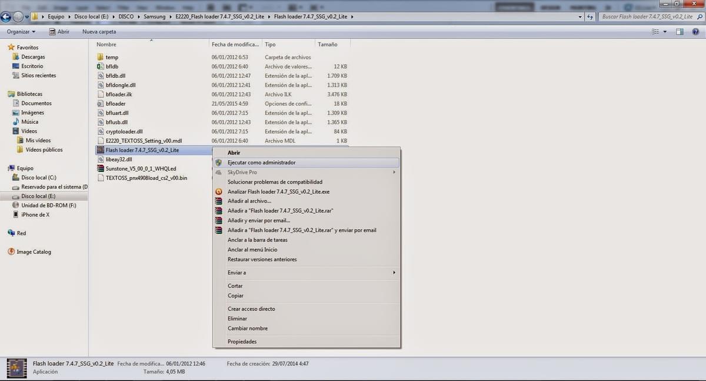Viewport: 706px width, 381px height.
Task: Choose Eliminar from the context menu
Action: (x=237, y=319)
